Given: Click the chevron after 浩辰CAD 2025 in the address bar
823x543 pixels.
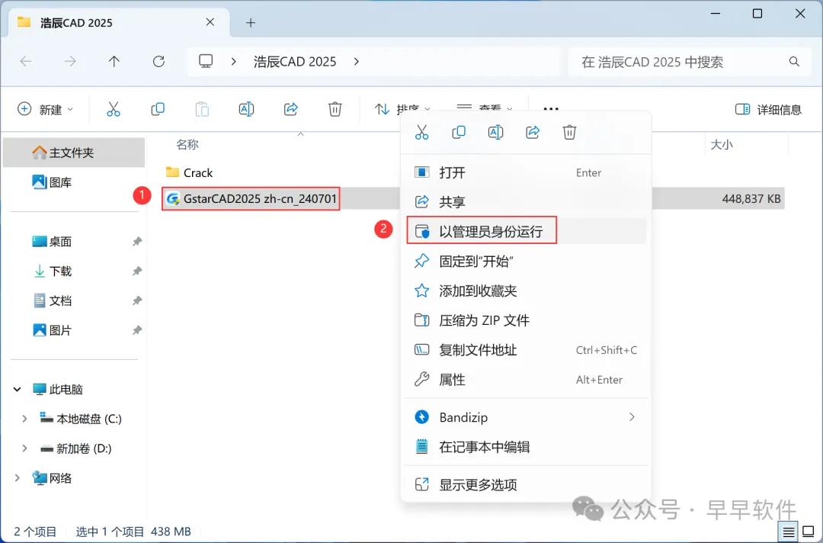Looking at the screenshot, I should [x=357, y=62].
